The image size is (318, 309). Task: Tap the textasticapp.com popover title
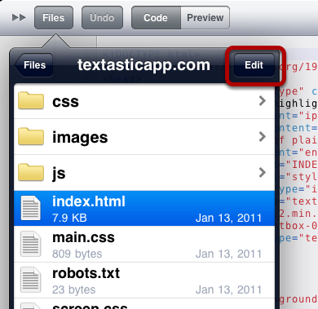pos(144,65)
